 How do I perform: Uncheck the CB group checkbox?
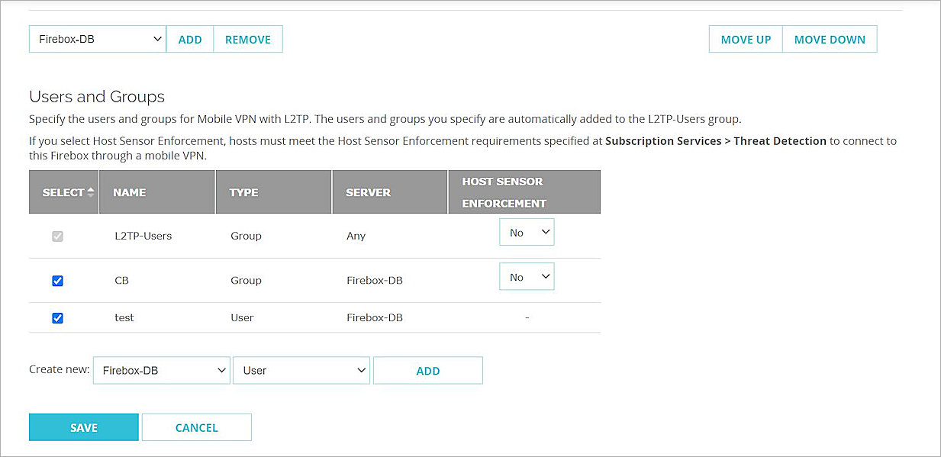pos(57,280)
